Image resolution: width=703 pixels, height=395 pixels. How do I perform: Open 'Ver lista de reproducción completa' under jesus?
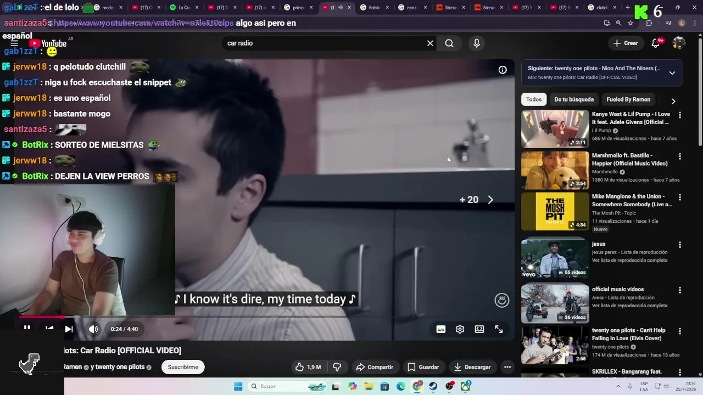pos(629,260)
